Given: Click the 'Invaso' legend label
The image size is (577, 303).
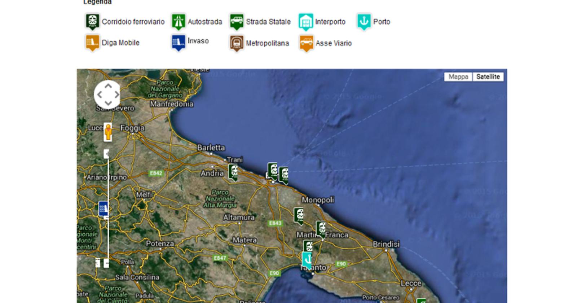Looking at the screenshot, I should 198,41.
